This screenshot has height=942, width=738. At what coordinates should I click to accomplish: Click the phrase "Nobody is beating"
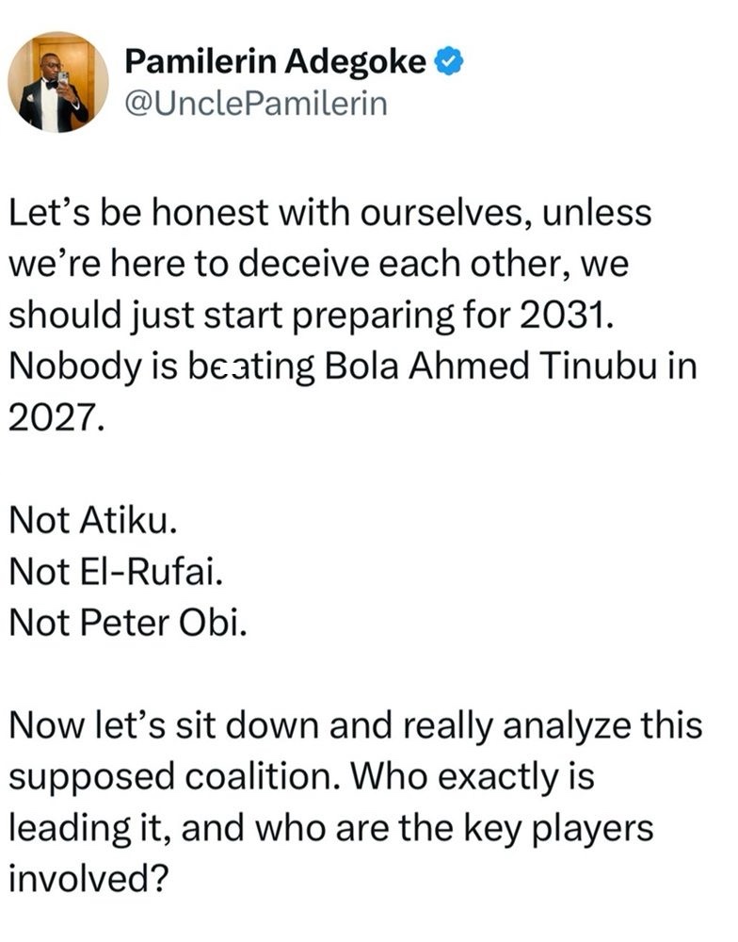coord(162,366)
